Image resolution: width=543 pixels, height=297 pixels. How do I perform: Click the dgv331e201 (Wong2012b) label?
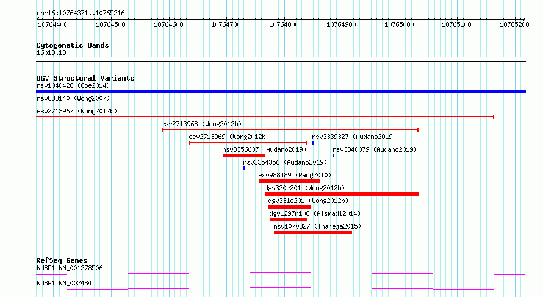[x=308, y=201]
